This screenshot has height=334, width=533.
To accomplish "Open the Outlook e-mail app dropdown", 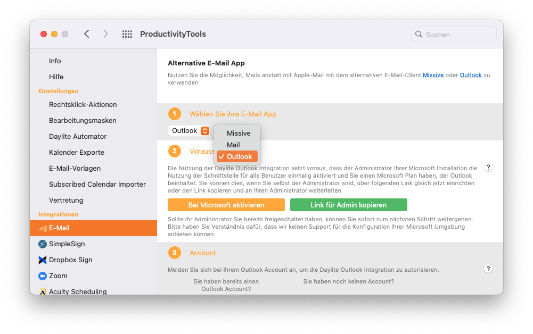I will [189, 131].
